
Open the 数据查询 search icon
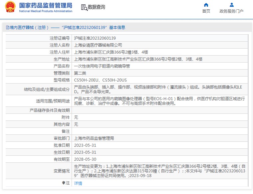click(84, 7)
